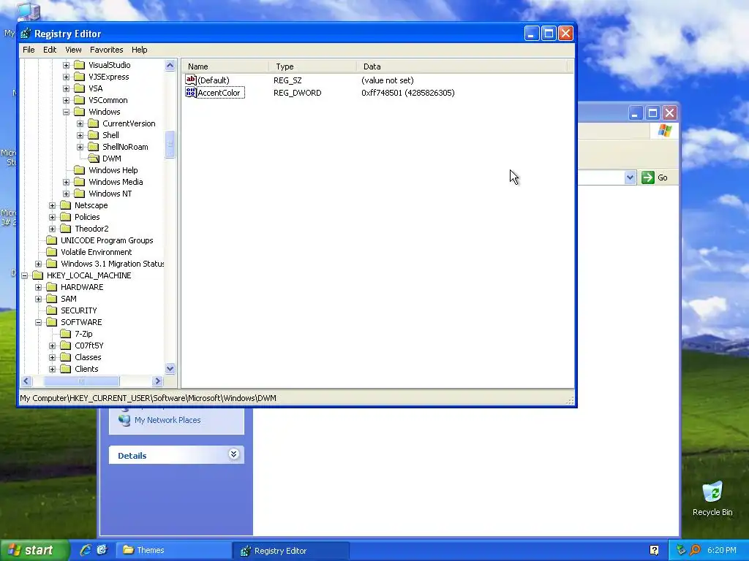Select the Clients key
Screen dimensions: 749x561
[x=86, y=369]
